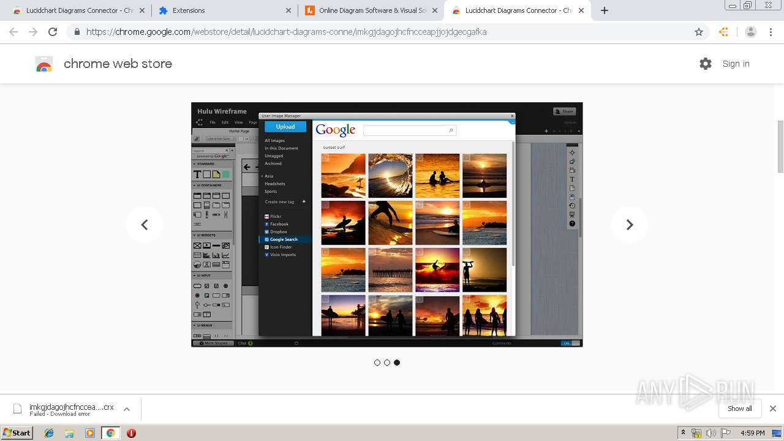784x441 pixels.
Task: Click the red Opera taskbar icon
Action: coord(131,433)
